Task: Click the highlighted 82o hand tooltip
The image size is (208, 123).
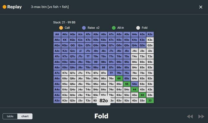Action: 103,100
